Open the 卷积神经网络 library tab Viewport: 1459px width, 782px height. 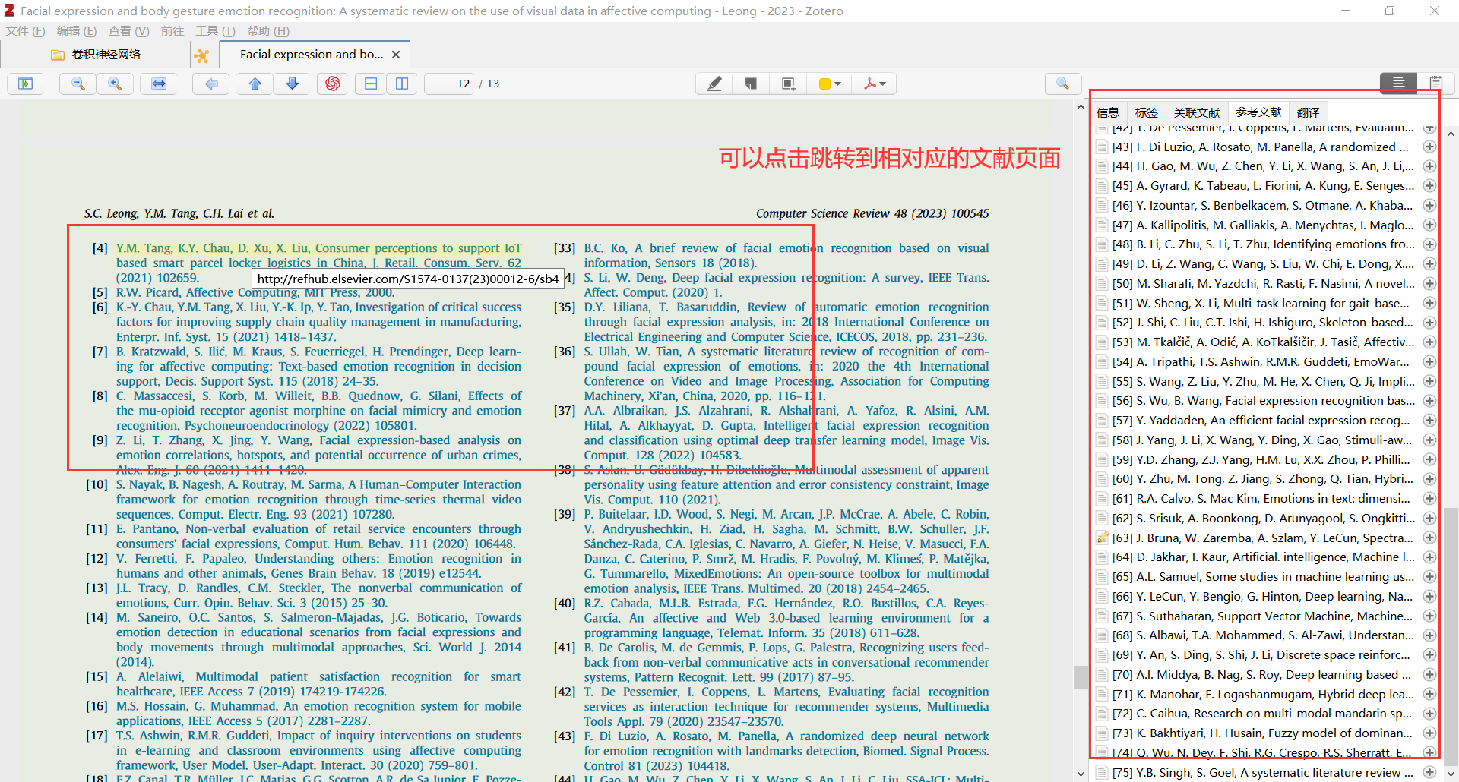click(96, 55)
